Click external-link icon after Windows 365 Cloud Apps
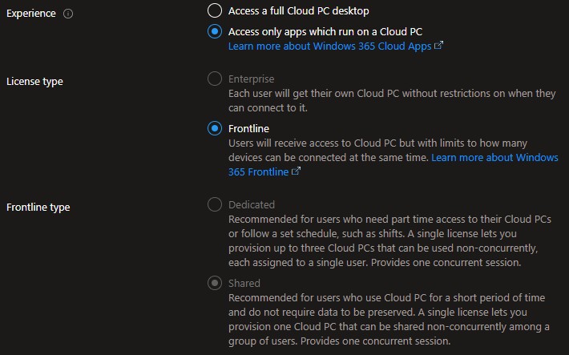 coord(438,46)
